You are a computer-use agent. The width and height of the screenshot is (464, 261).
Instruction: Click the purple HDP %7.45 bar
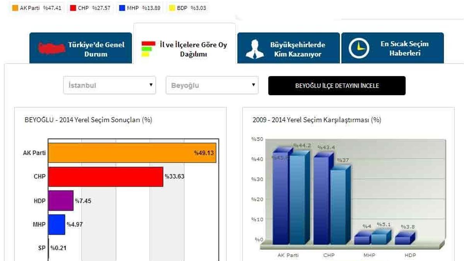[x=61, y=201]
